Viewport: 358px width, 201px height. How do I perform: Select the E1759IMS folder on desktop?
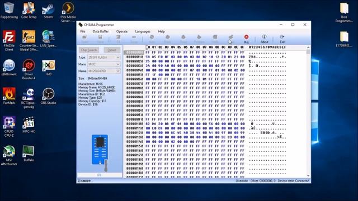point(344,39)
